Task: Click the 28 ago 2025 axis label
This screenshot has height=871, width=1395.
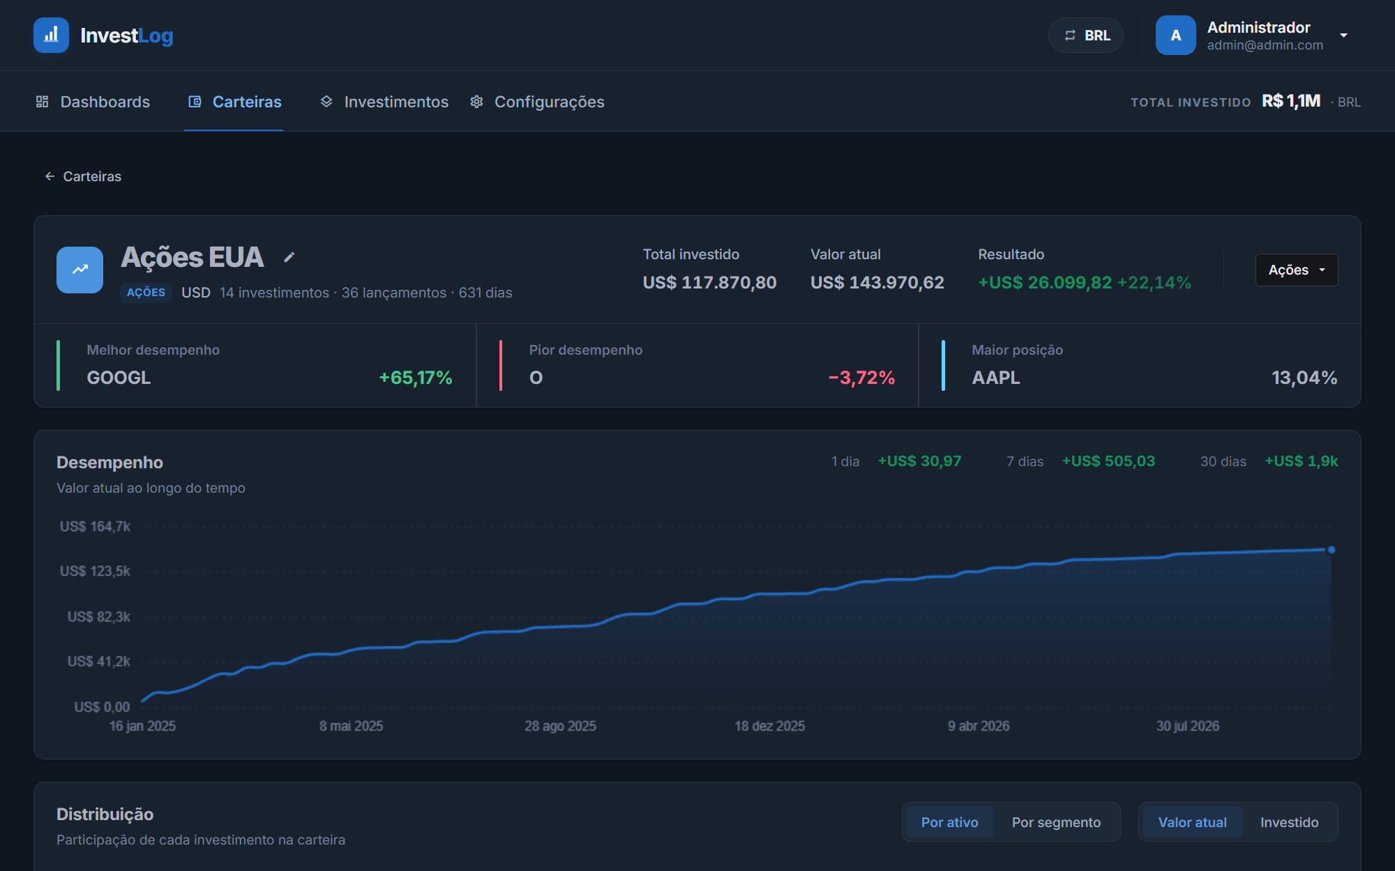Action: tap(560, 726)
